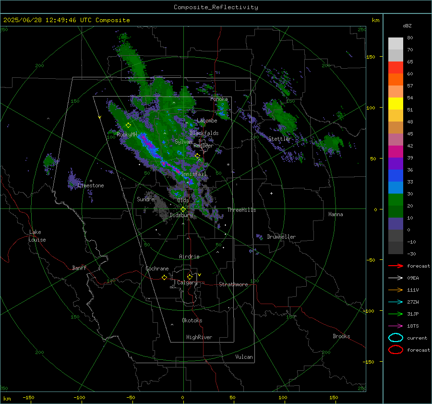
Task: Select the 39 dBZ magenta color swatch
Action: [396, 151]
